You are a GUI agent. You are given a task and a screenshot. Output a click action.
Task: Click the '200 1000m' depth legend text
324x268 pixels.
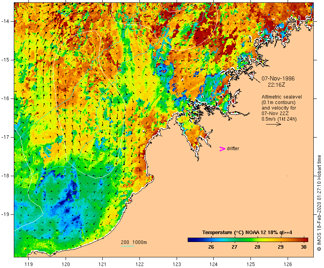click(x=134, y=242)
